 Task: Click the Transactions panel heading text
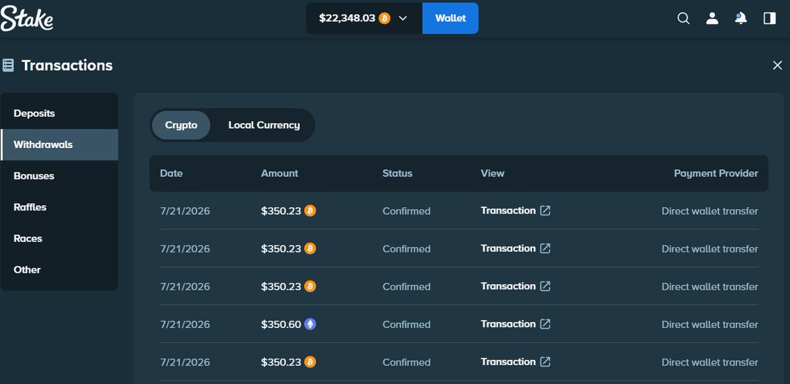click(67, 65)
